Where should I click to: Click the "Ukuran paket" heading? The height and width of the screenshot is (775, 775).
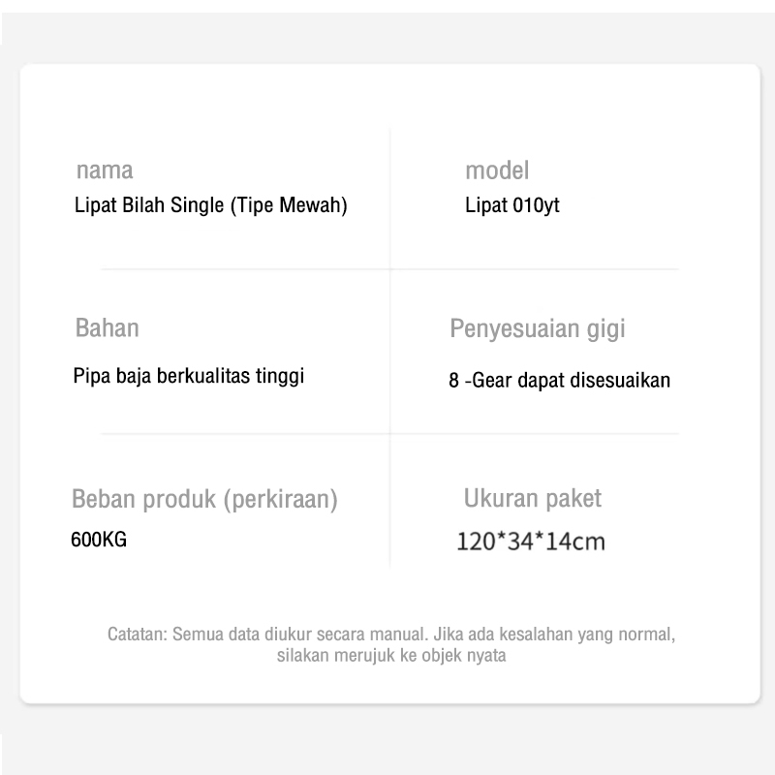533,499
